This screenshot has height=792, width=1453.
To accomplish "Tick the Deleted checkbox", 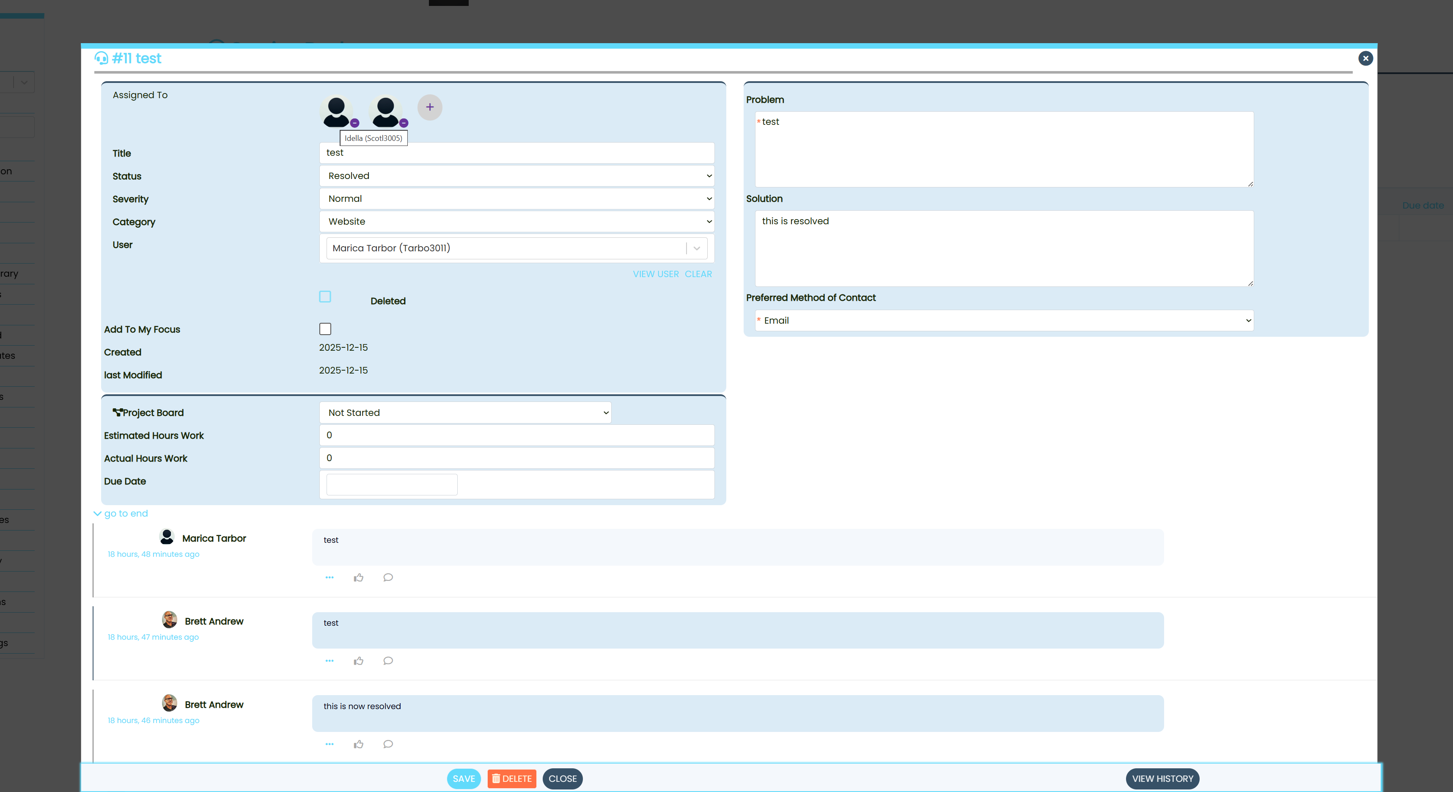I will [325, 297].
